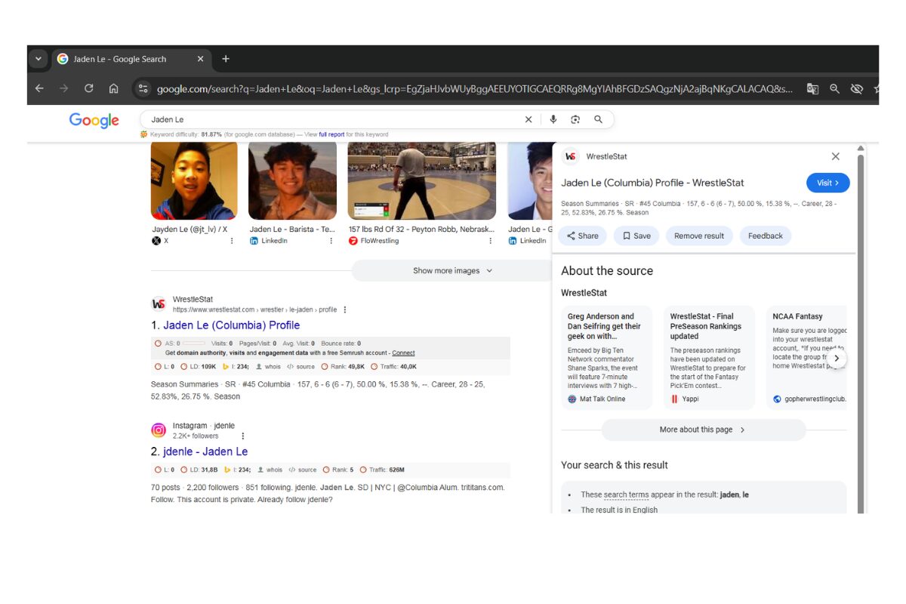Go back to the previous page
This screenshot has width=906, height=604.
[x=39, y=88]
